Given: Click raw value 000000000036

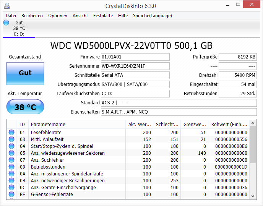Looking at the screenshot, I should pos(231,188).
